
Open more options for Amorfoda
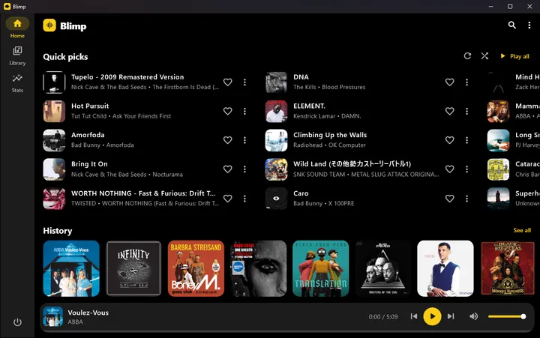click(x=244, y=140)
